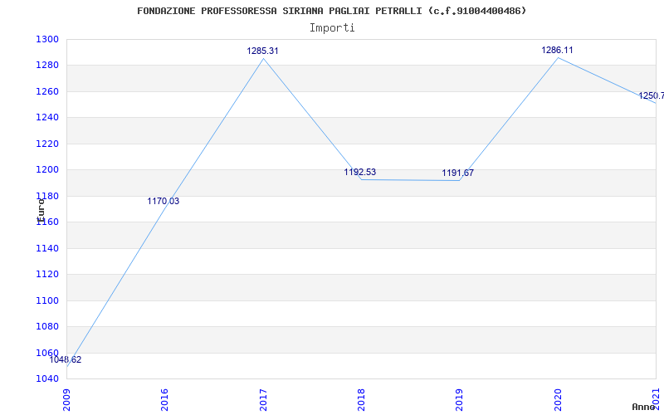
Task: Click the Anno axis label
Action: (643, 408)
